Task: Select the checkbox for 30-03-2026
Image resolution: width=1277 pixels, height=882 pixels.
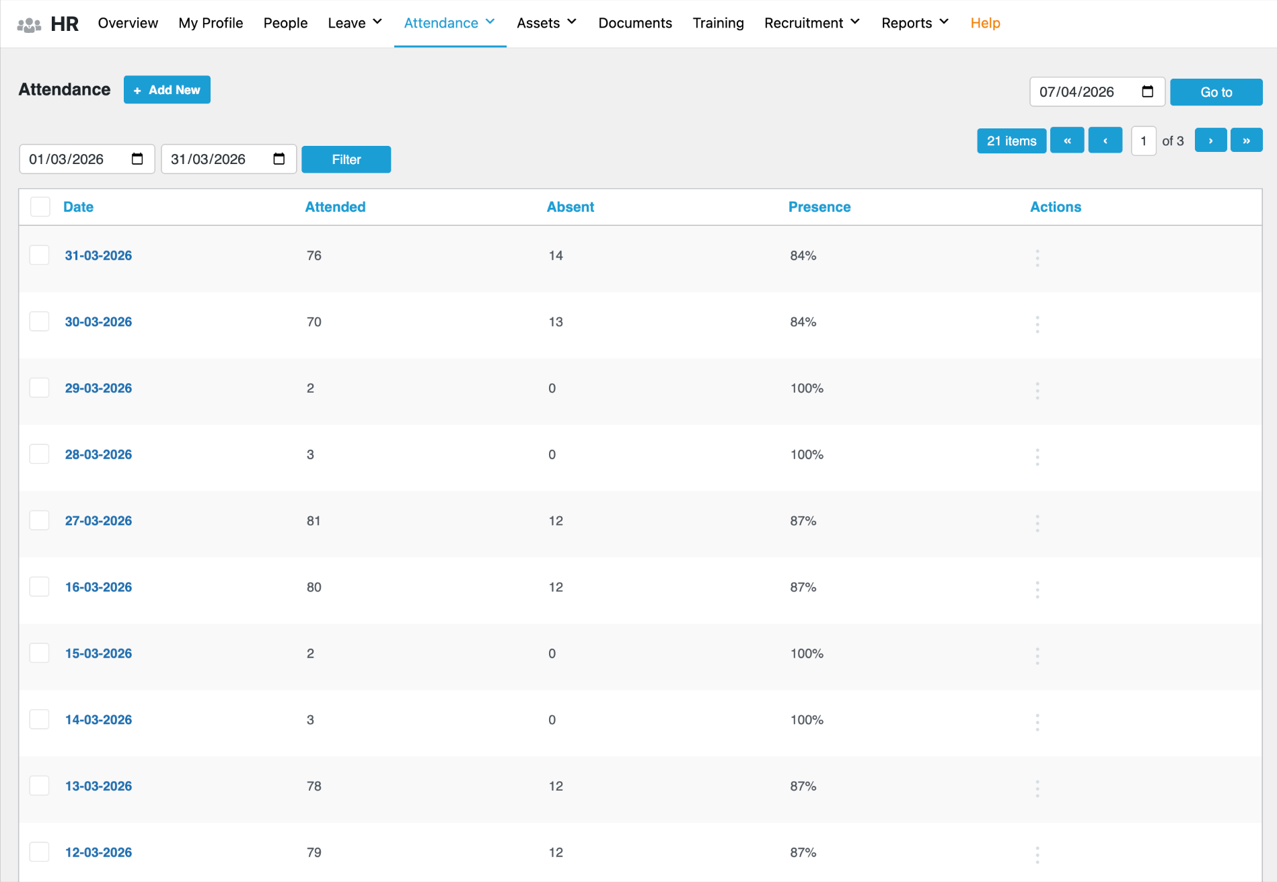Action: click(40, 321)
